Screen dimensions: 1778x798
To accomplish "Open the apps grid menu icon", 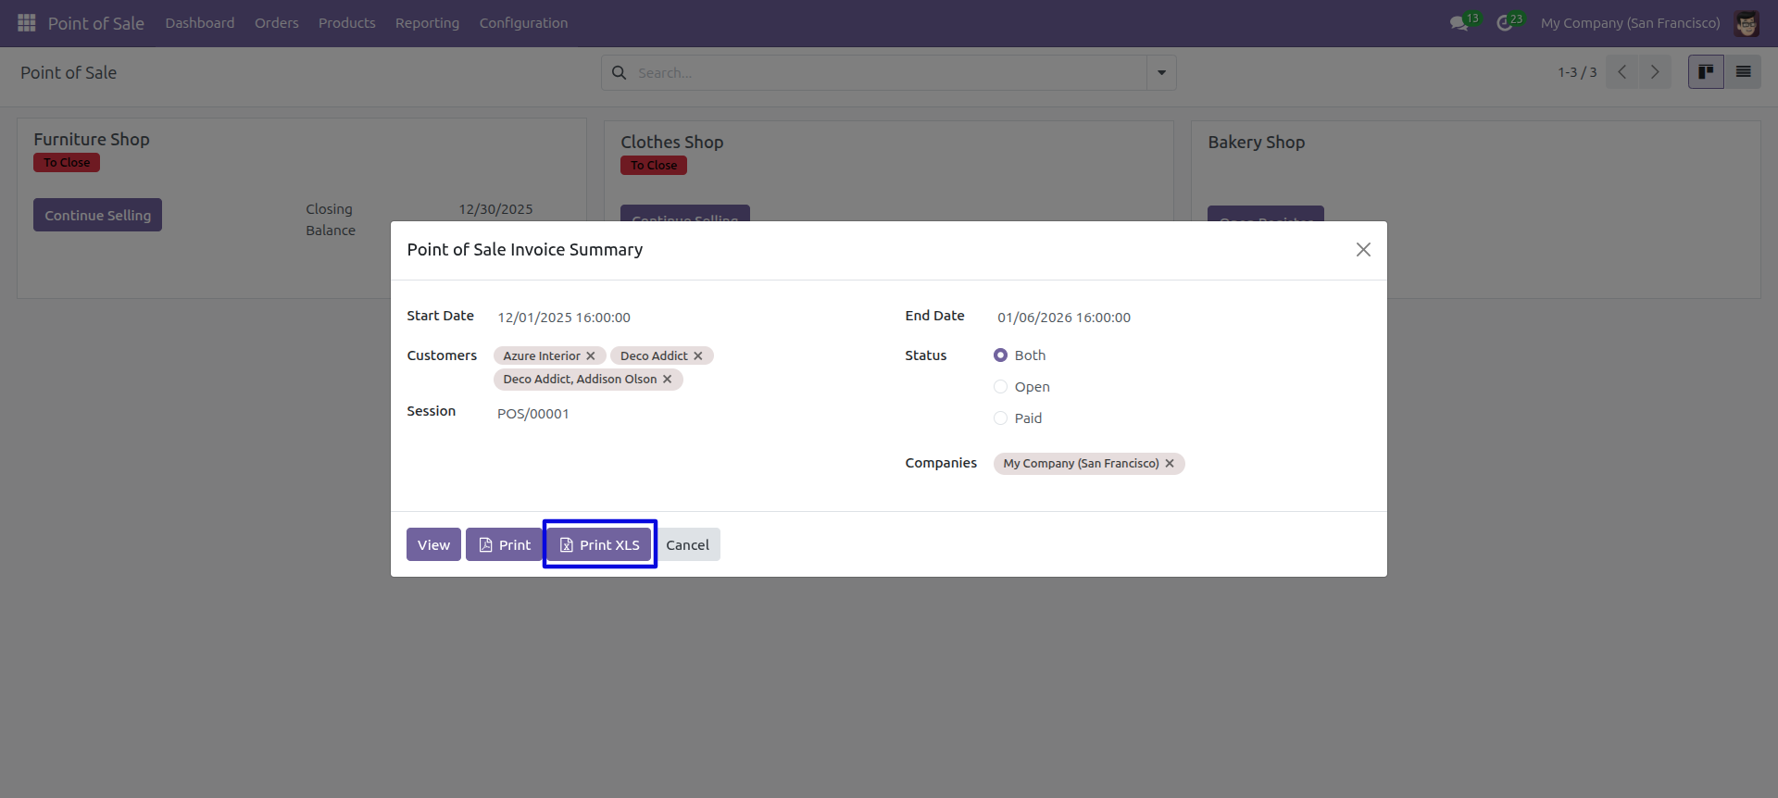I will point(27,22).
